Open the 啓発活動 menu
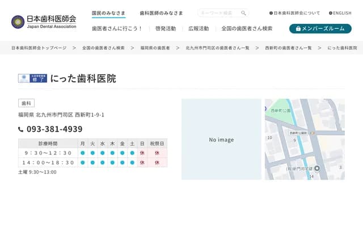This screenshot has height=227, width=363. point(166,28)
